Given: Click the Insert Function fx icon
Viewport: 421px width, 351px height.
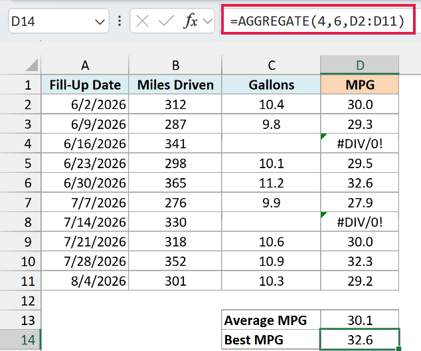Looking at the screenshot, I should click(191, 21).
